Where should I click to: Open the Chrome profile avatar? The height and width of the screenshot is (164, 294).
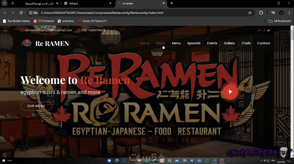(281, 13)
